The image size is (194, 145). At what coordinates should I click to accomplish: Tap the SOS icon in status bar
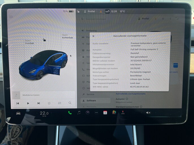point(107,12)
